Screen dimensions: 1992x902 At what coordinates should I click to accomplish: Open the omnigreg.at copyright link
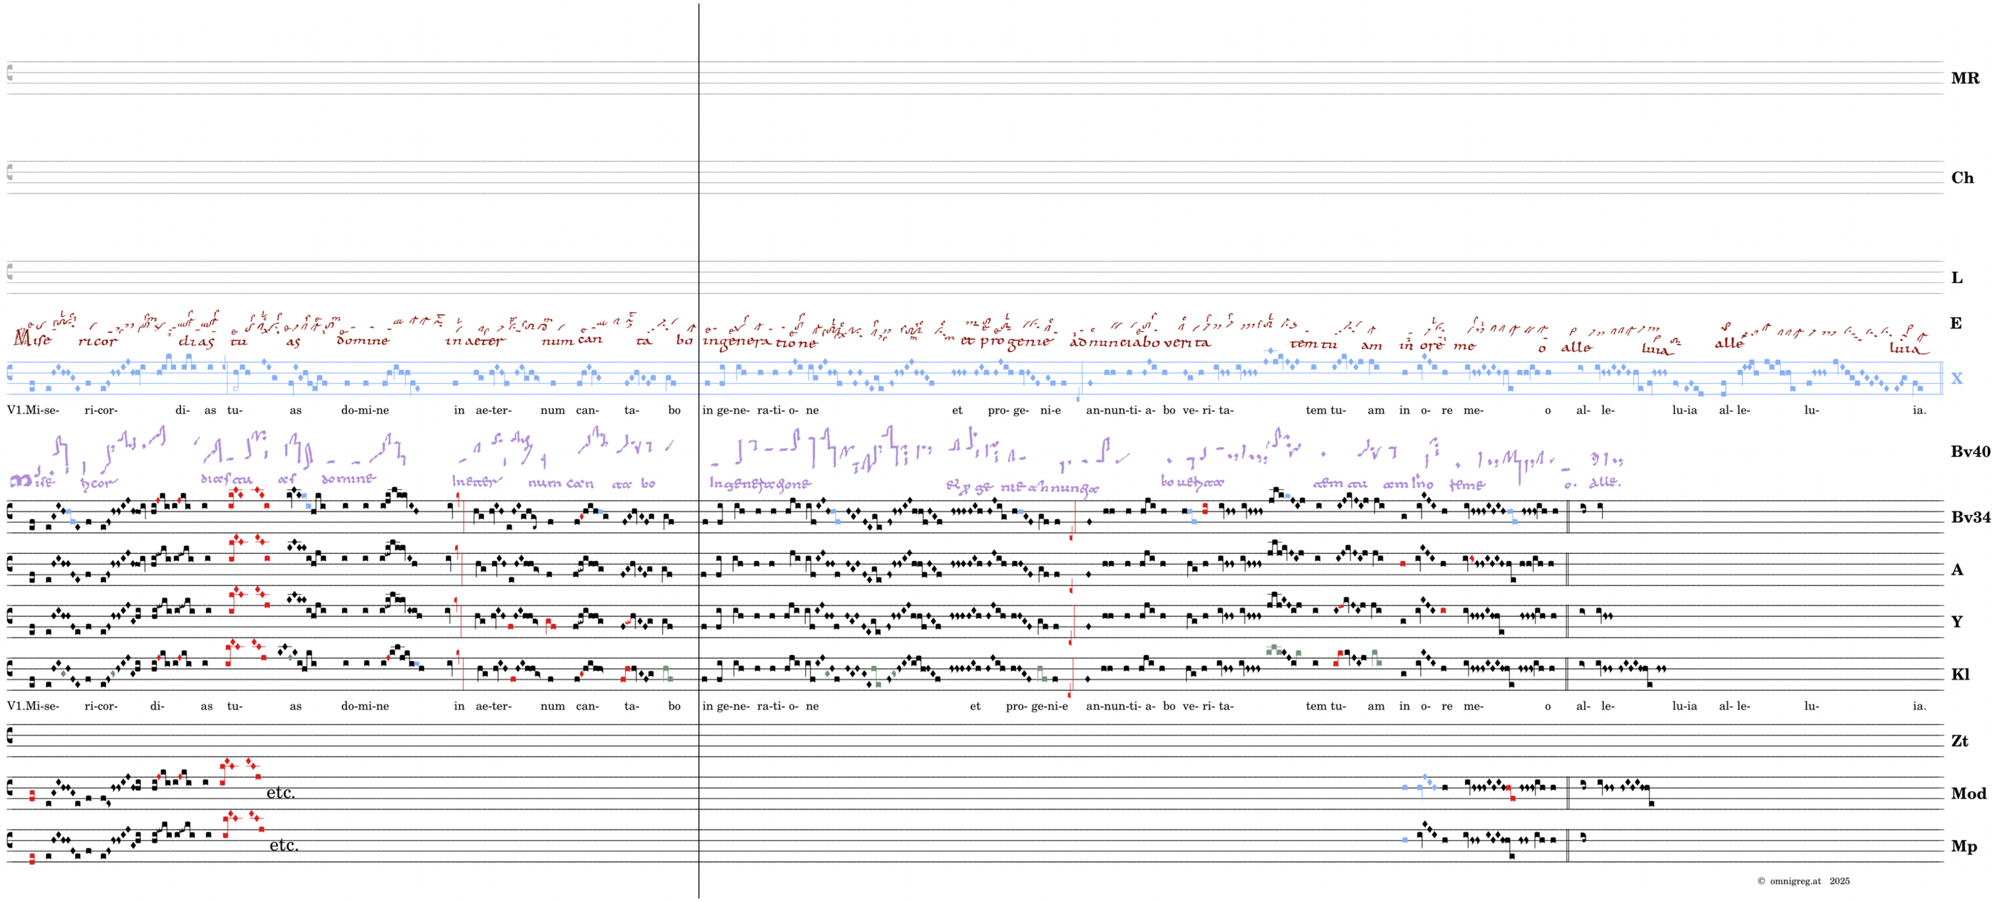[1795, 881]
